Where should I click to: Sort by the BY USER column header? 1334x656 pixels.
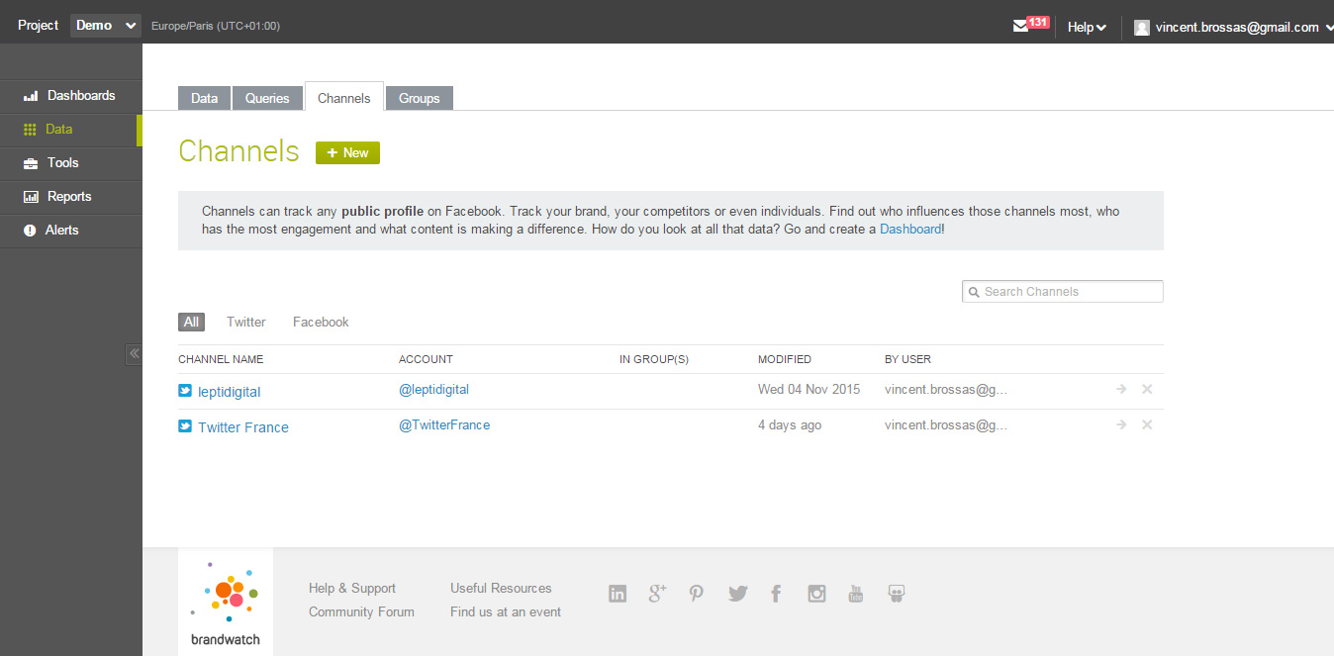[x=907, y=359]
